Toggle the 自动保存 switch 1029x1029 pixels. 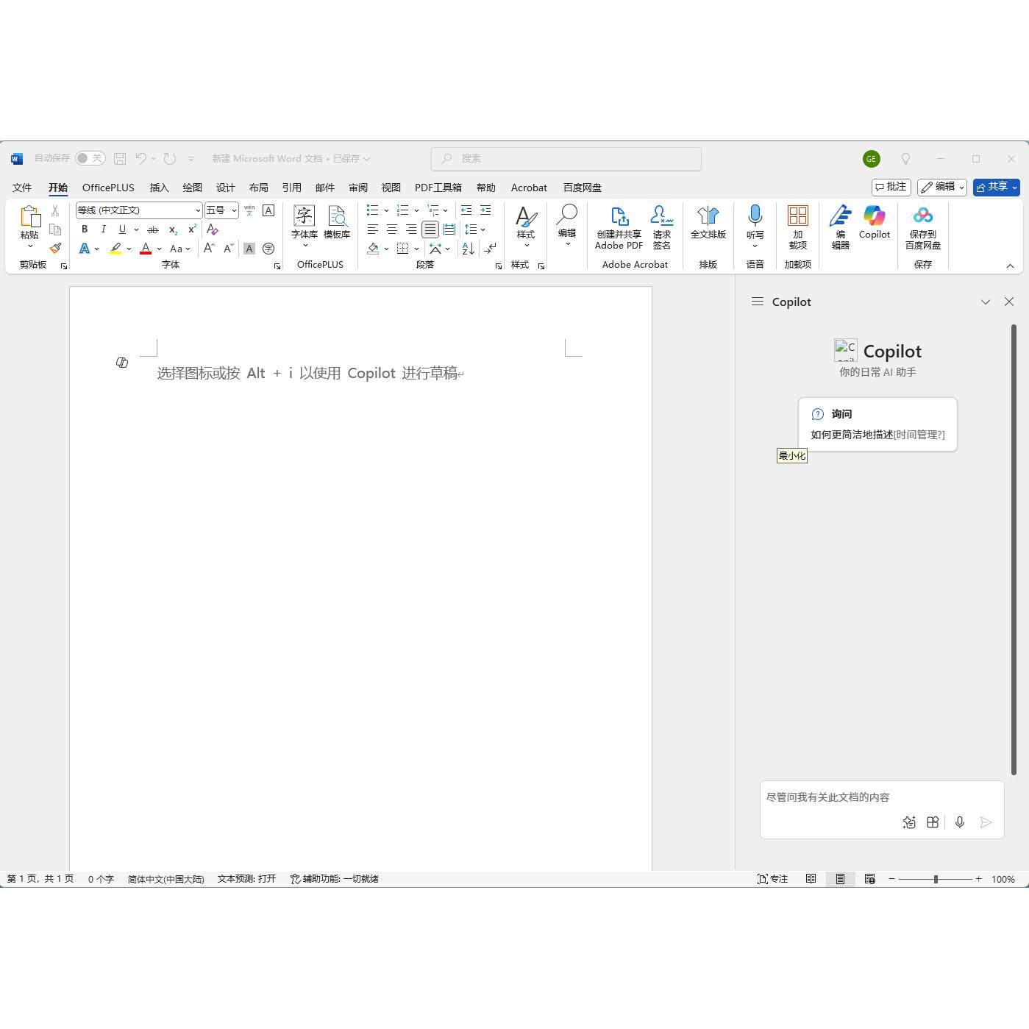point(90,158)
